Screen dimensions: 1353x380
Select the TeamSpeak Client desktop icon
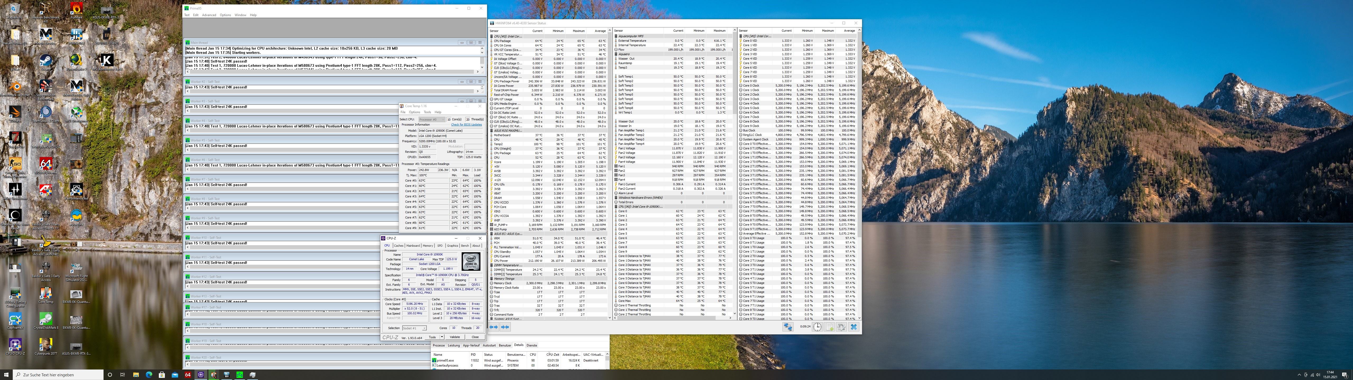pos(46,115)
